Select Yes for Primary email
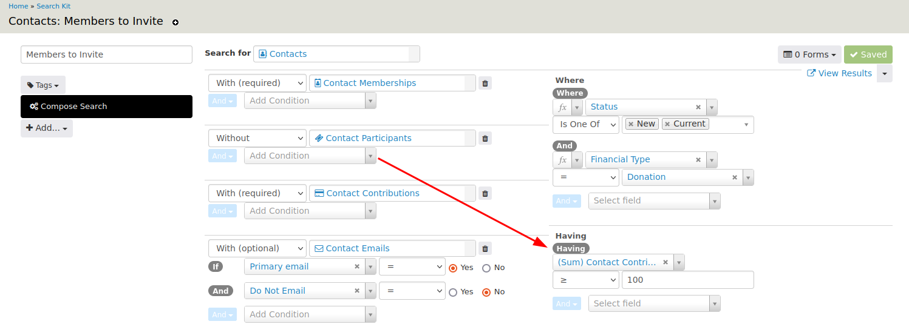Viewport: 909px width, 327px height. pyautogui.click(x=453, y=268)
